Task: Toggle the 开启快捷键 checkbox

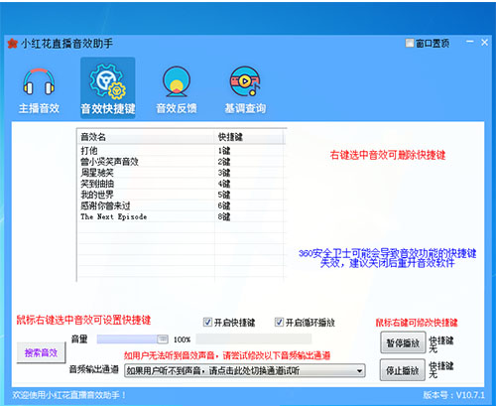Action: point(207,322)
